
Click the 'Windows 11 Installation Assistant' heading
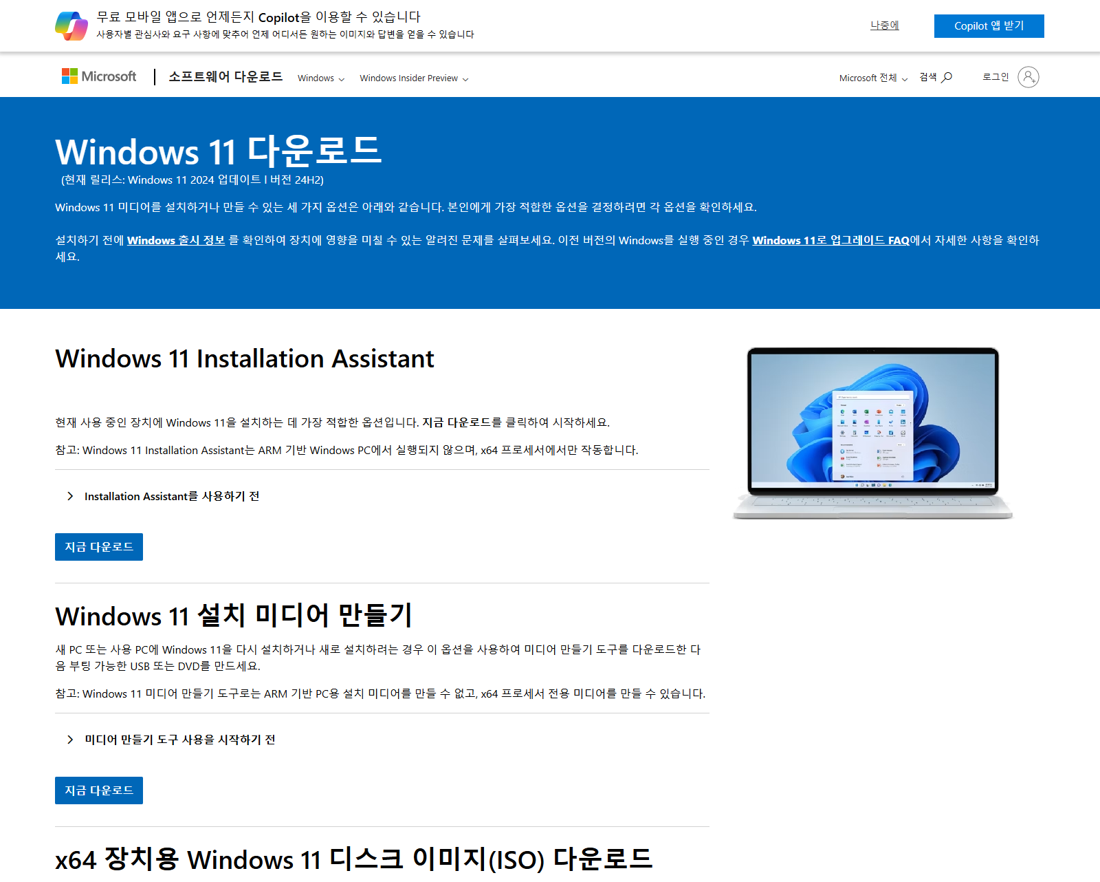point(245,359)
